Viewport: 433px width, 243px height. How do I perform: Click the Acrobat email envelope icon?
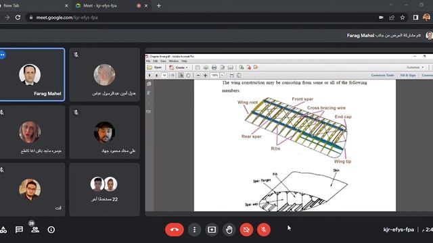pos(231,67)
